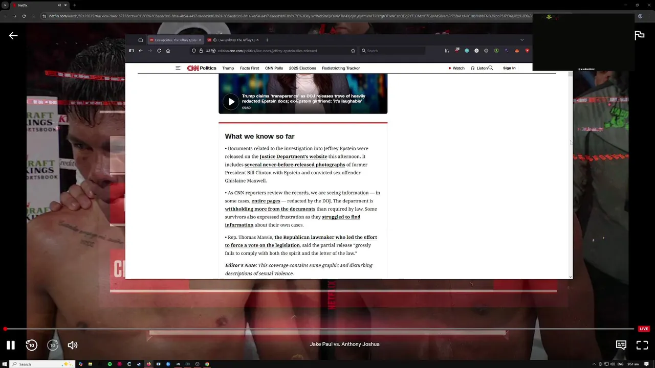The width and height of the screenshot is (655, 368).
Task: Open entire pages link
Action: click(266, 201)
